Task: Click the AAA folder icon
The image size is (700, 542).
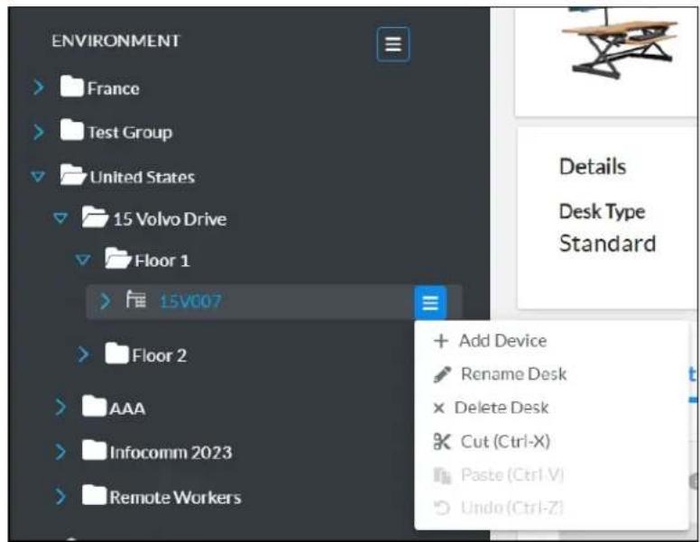Action: [94, 406]
